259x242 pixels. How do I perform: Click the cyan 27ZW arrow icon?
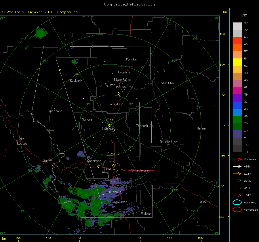click(x=237, y=181)
